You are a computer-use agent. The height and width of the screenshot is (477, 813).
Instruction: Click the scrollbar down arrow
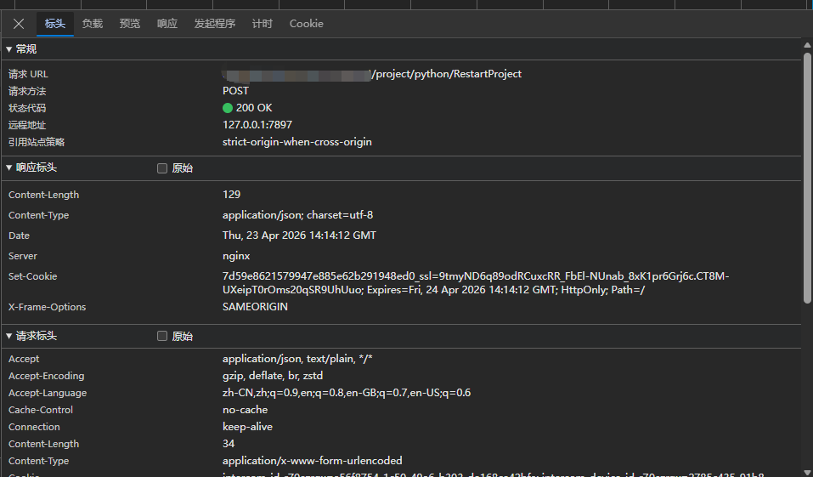coord(807,471)
